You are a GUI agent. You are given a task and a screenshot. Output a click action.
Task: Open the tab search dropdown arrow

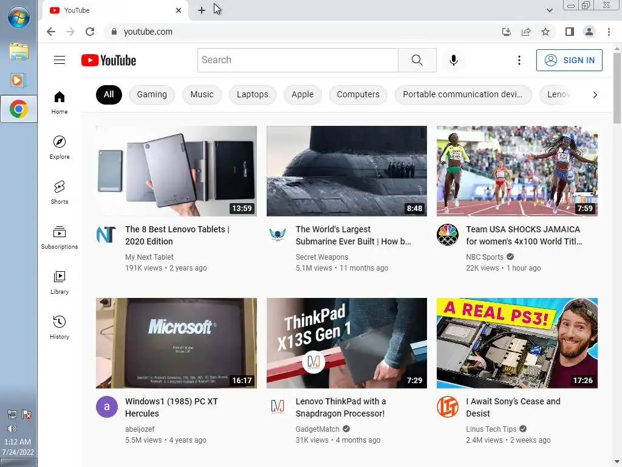pyautogui.click(x=549, y=10)
